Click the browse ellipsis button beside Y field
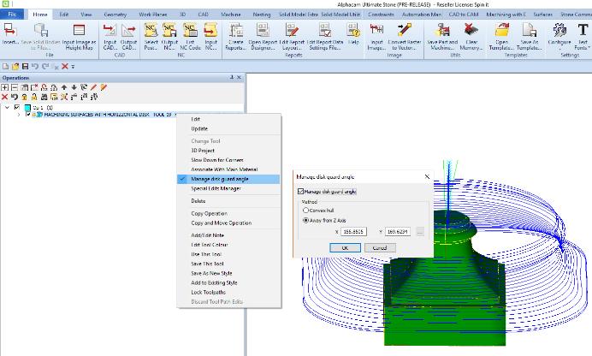592x356 pixels. tap(420, 231)
